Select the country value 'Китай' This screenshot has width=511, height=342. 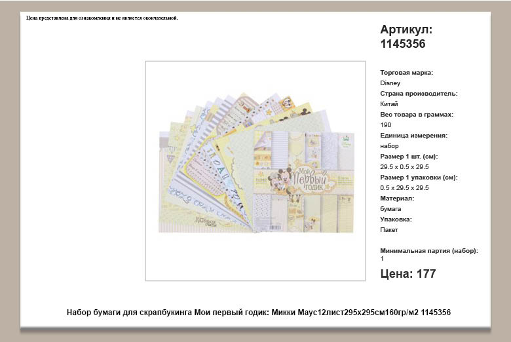click(389, 104)
